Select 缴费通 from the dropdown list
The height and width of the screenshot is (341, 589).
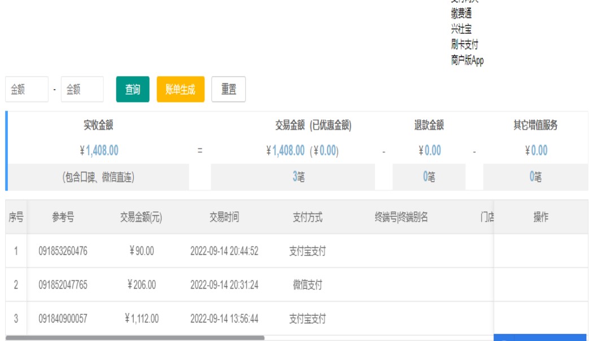point(461,15)
